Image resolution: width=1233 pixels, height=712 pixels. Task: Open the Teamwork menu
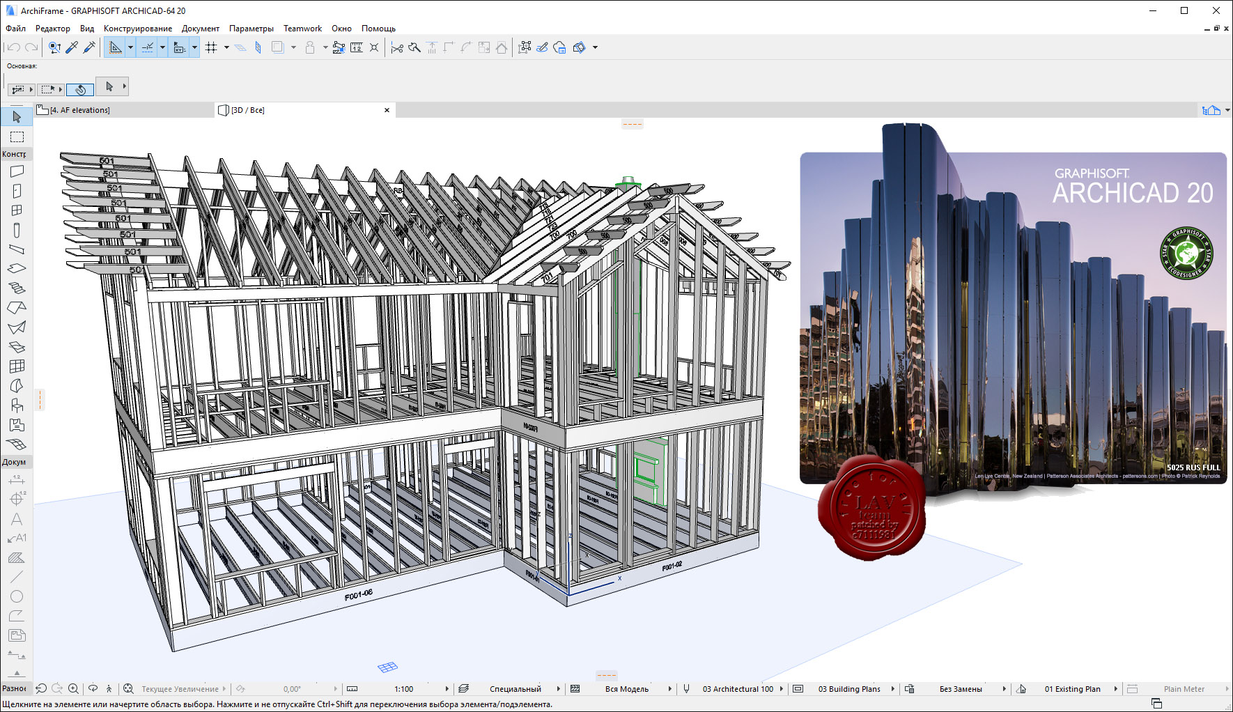[302, 29]
